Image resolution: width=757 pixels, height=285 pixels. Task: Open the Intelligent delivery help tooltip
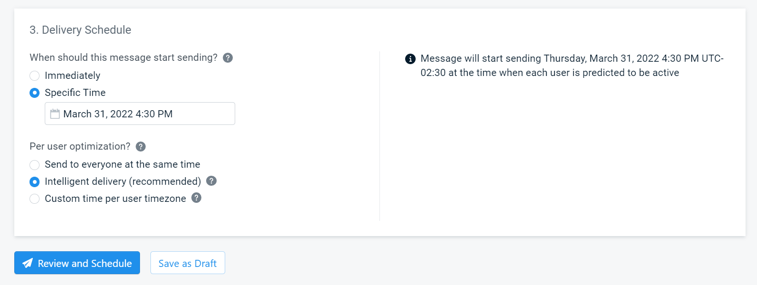click(x=211, y=181)
